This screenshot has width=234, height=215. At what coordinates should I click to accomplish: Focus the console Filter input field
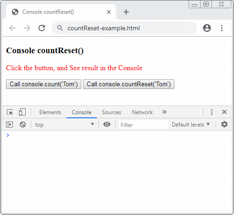(x=143, y=125)
